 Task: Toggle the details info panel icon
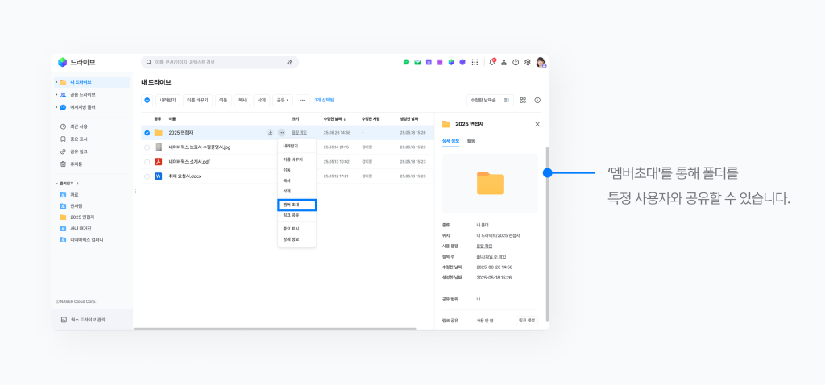(x=537, y=101)
